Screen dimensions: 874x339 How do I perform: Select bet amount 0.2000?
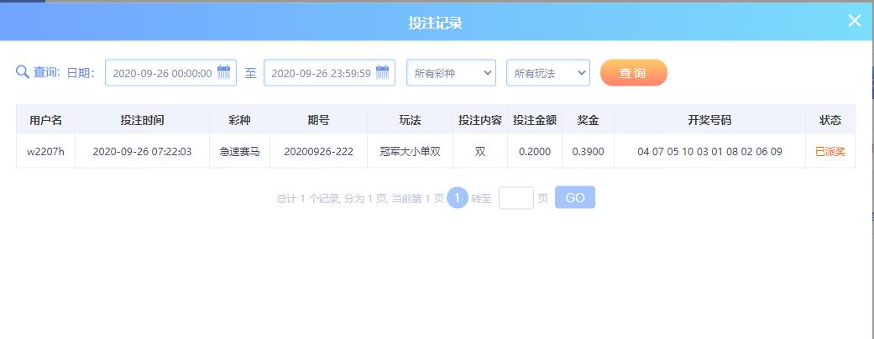[x=535, y=151]
